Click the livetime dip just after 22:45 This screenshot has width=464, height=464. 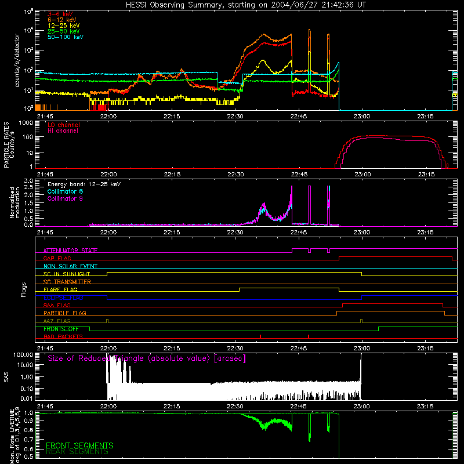(x=310, y=427)
